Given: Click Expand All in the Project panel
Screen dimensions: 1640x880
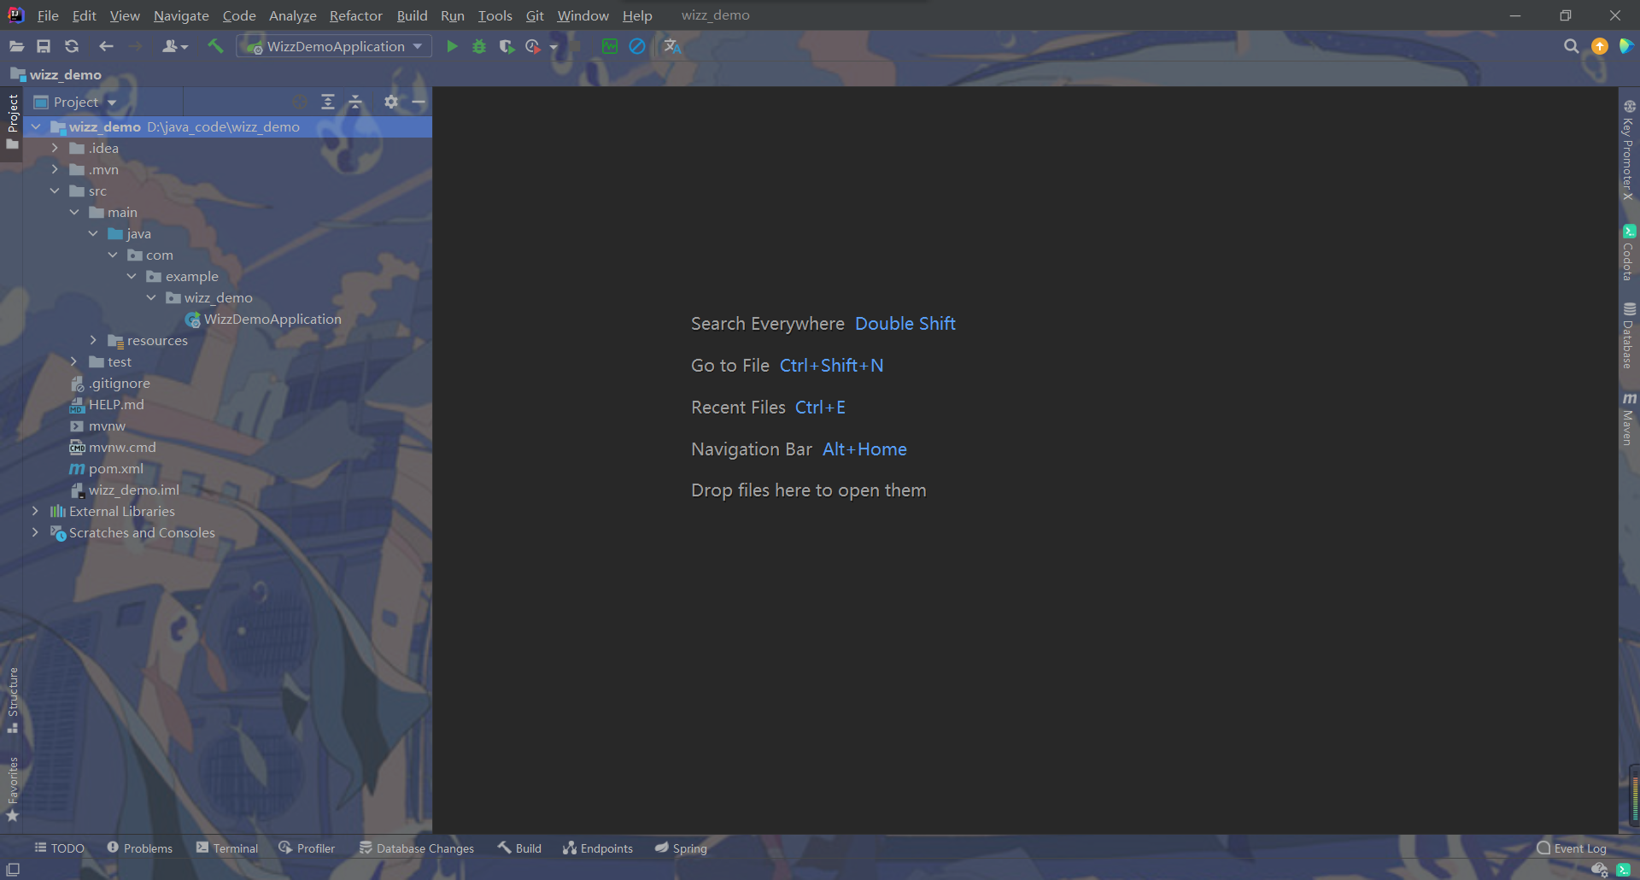Looking at the screenshot, I should (x=328, y=102).
